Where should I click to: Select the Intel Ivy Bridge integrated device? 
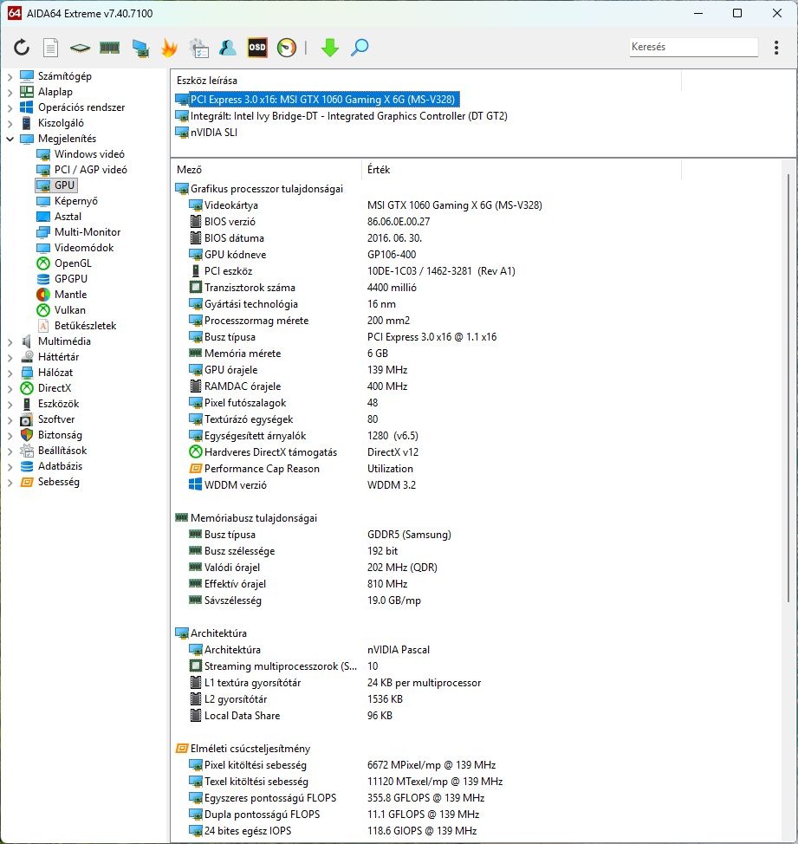[x=341, y=116]
